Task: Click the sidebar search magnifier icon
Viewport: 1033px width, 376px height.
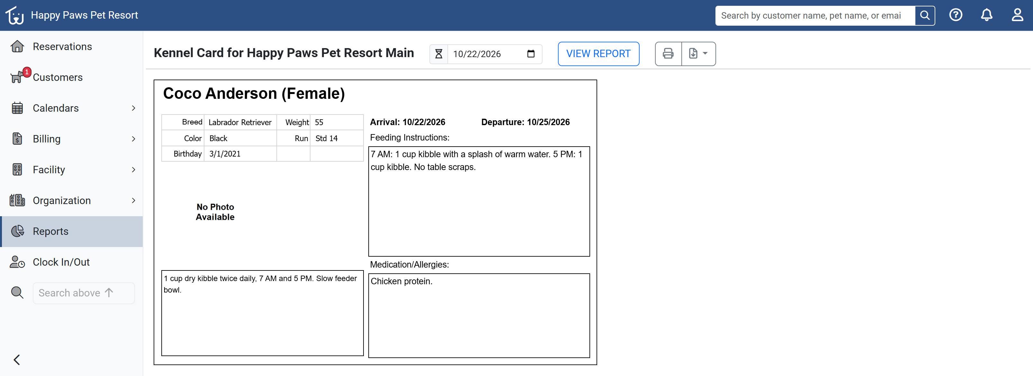Action: (17, 293)
